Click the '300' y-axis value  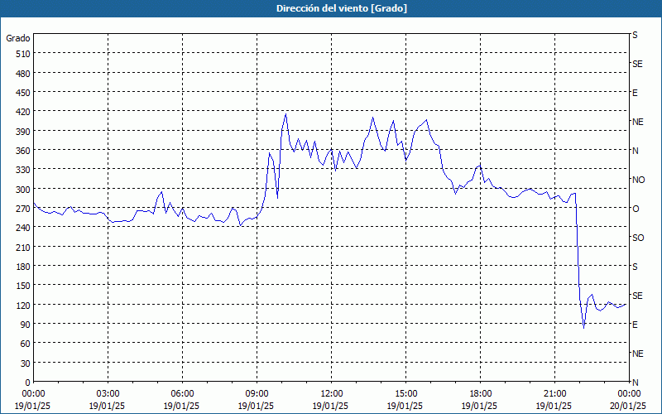pyautogui.click(x=24, y=190)
